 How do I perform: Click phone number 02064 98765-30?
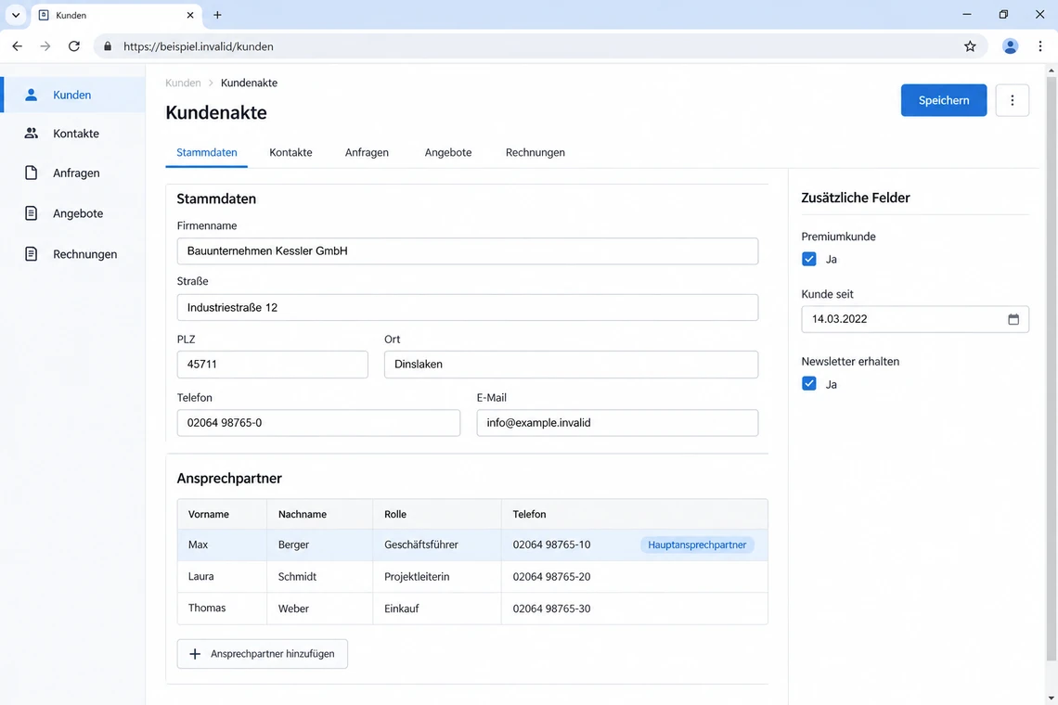[551, 608]
